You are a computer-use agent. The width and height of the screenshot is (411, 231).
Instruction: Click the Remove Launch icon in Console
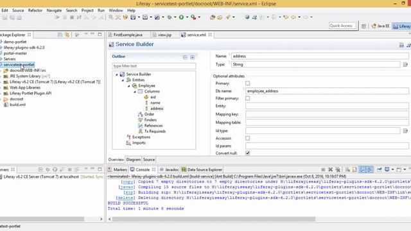point(331,169)
